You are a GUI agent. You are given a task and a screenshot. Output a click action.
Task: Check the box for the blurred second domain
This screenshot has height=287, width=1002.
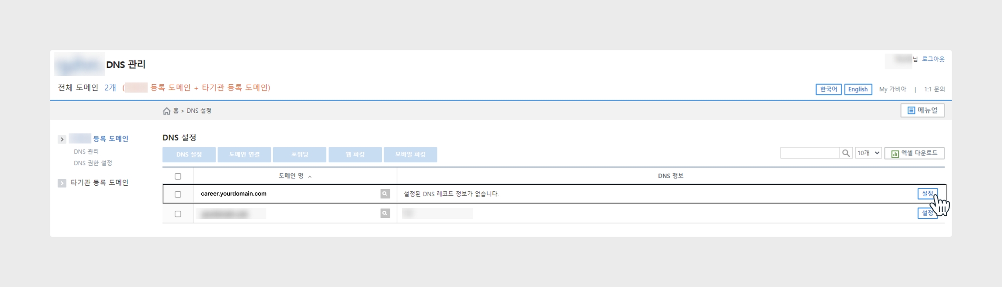tap(178, 214)
